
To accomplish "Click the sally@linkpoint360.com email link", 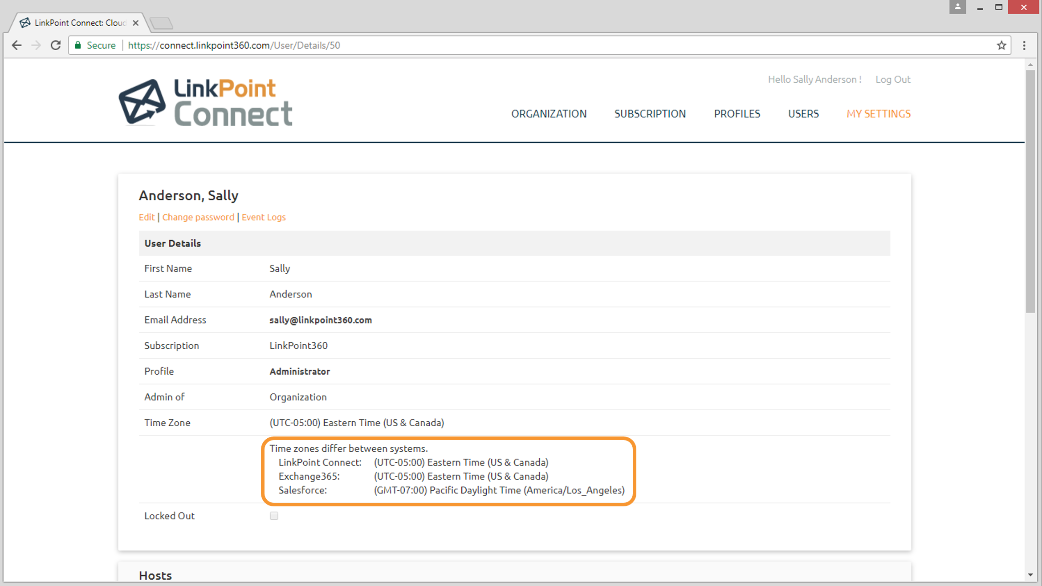I will coord(321,320).
